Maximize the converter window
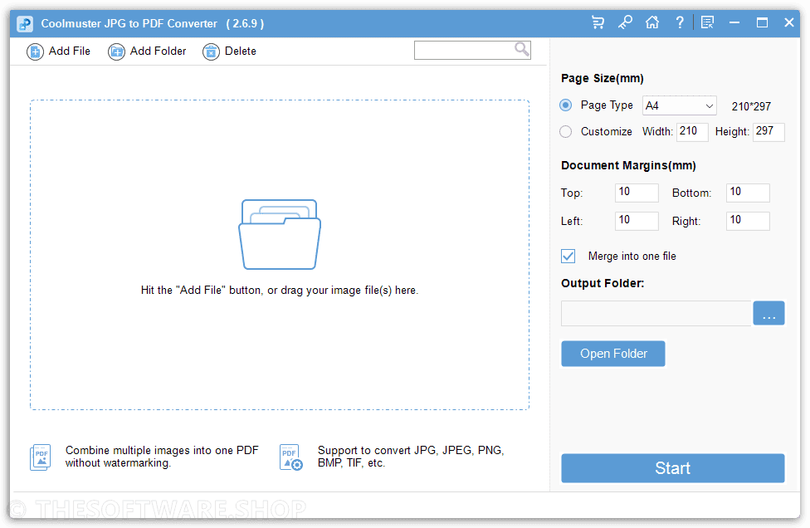This screenshot has height=528, width=810. coord(762,22)
